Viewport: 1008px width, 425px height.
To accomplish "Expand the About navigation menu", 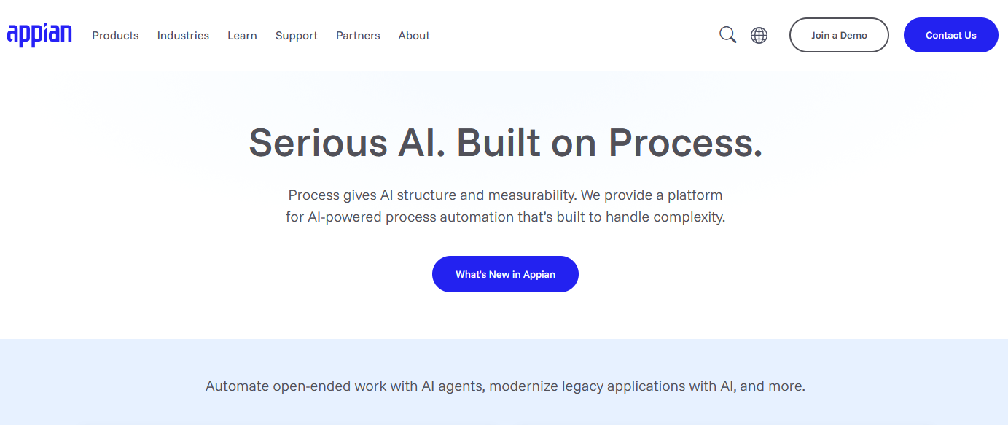I will 414,36.
